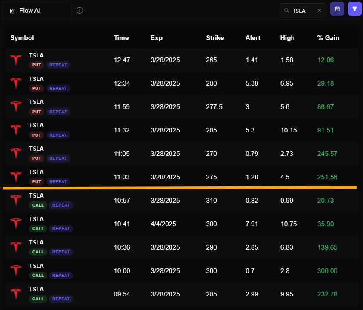
Task: Click the 0.79 alert value
Action: coord(252,153)
